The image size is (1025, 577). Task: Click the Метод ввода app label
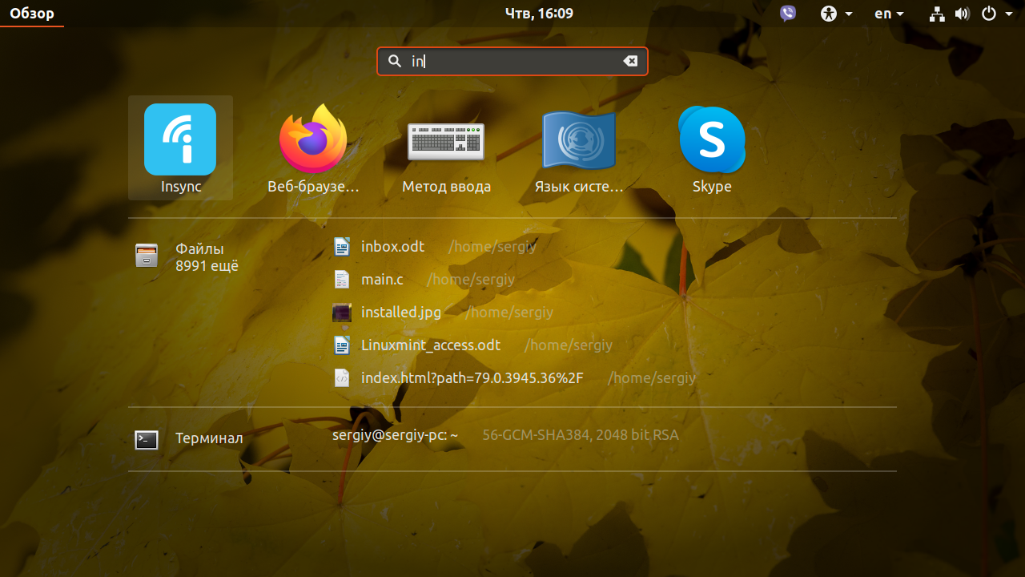(446, 187)
